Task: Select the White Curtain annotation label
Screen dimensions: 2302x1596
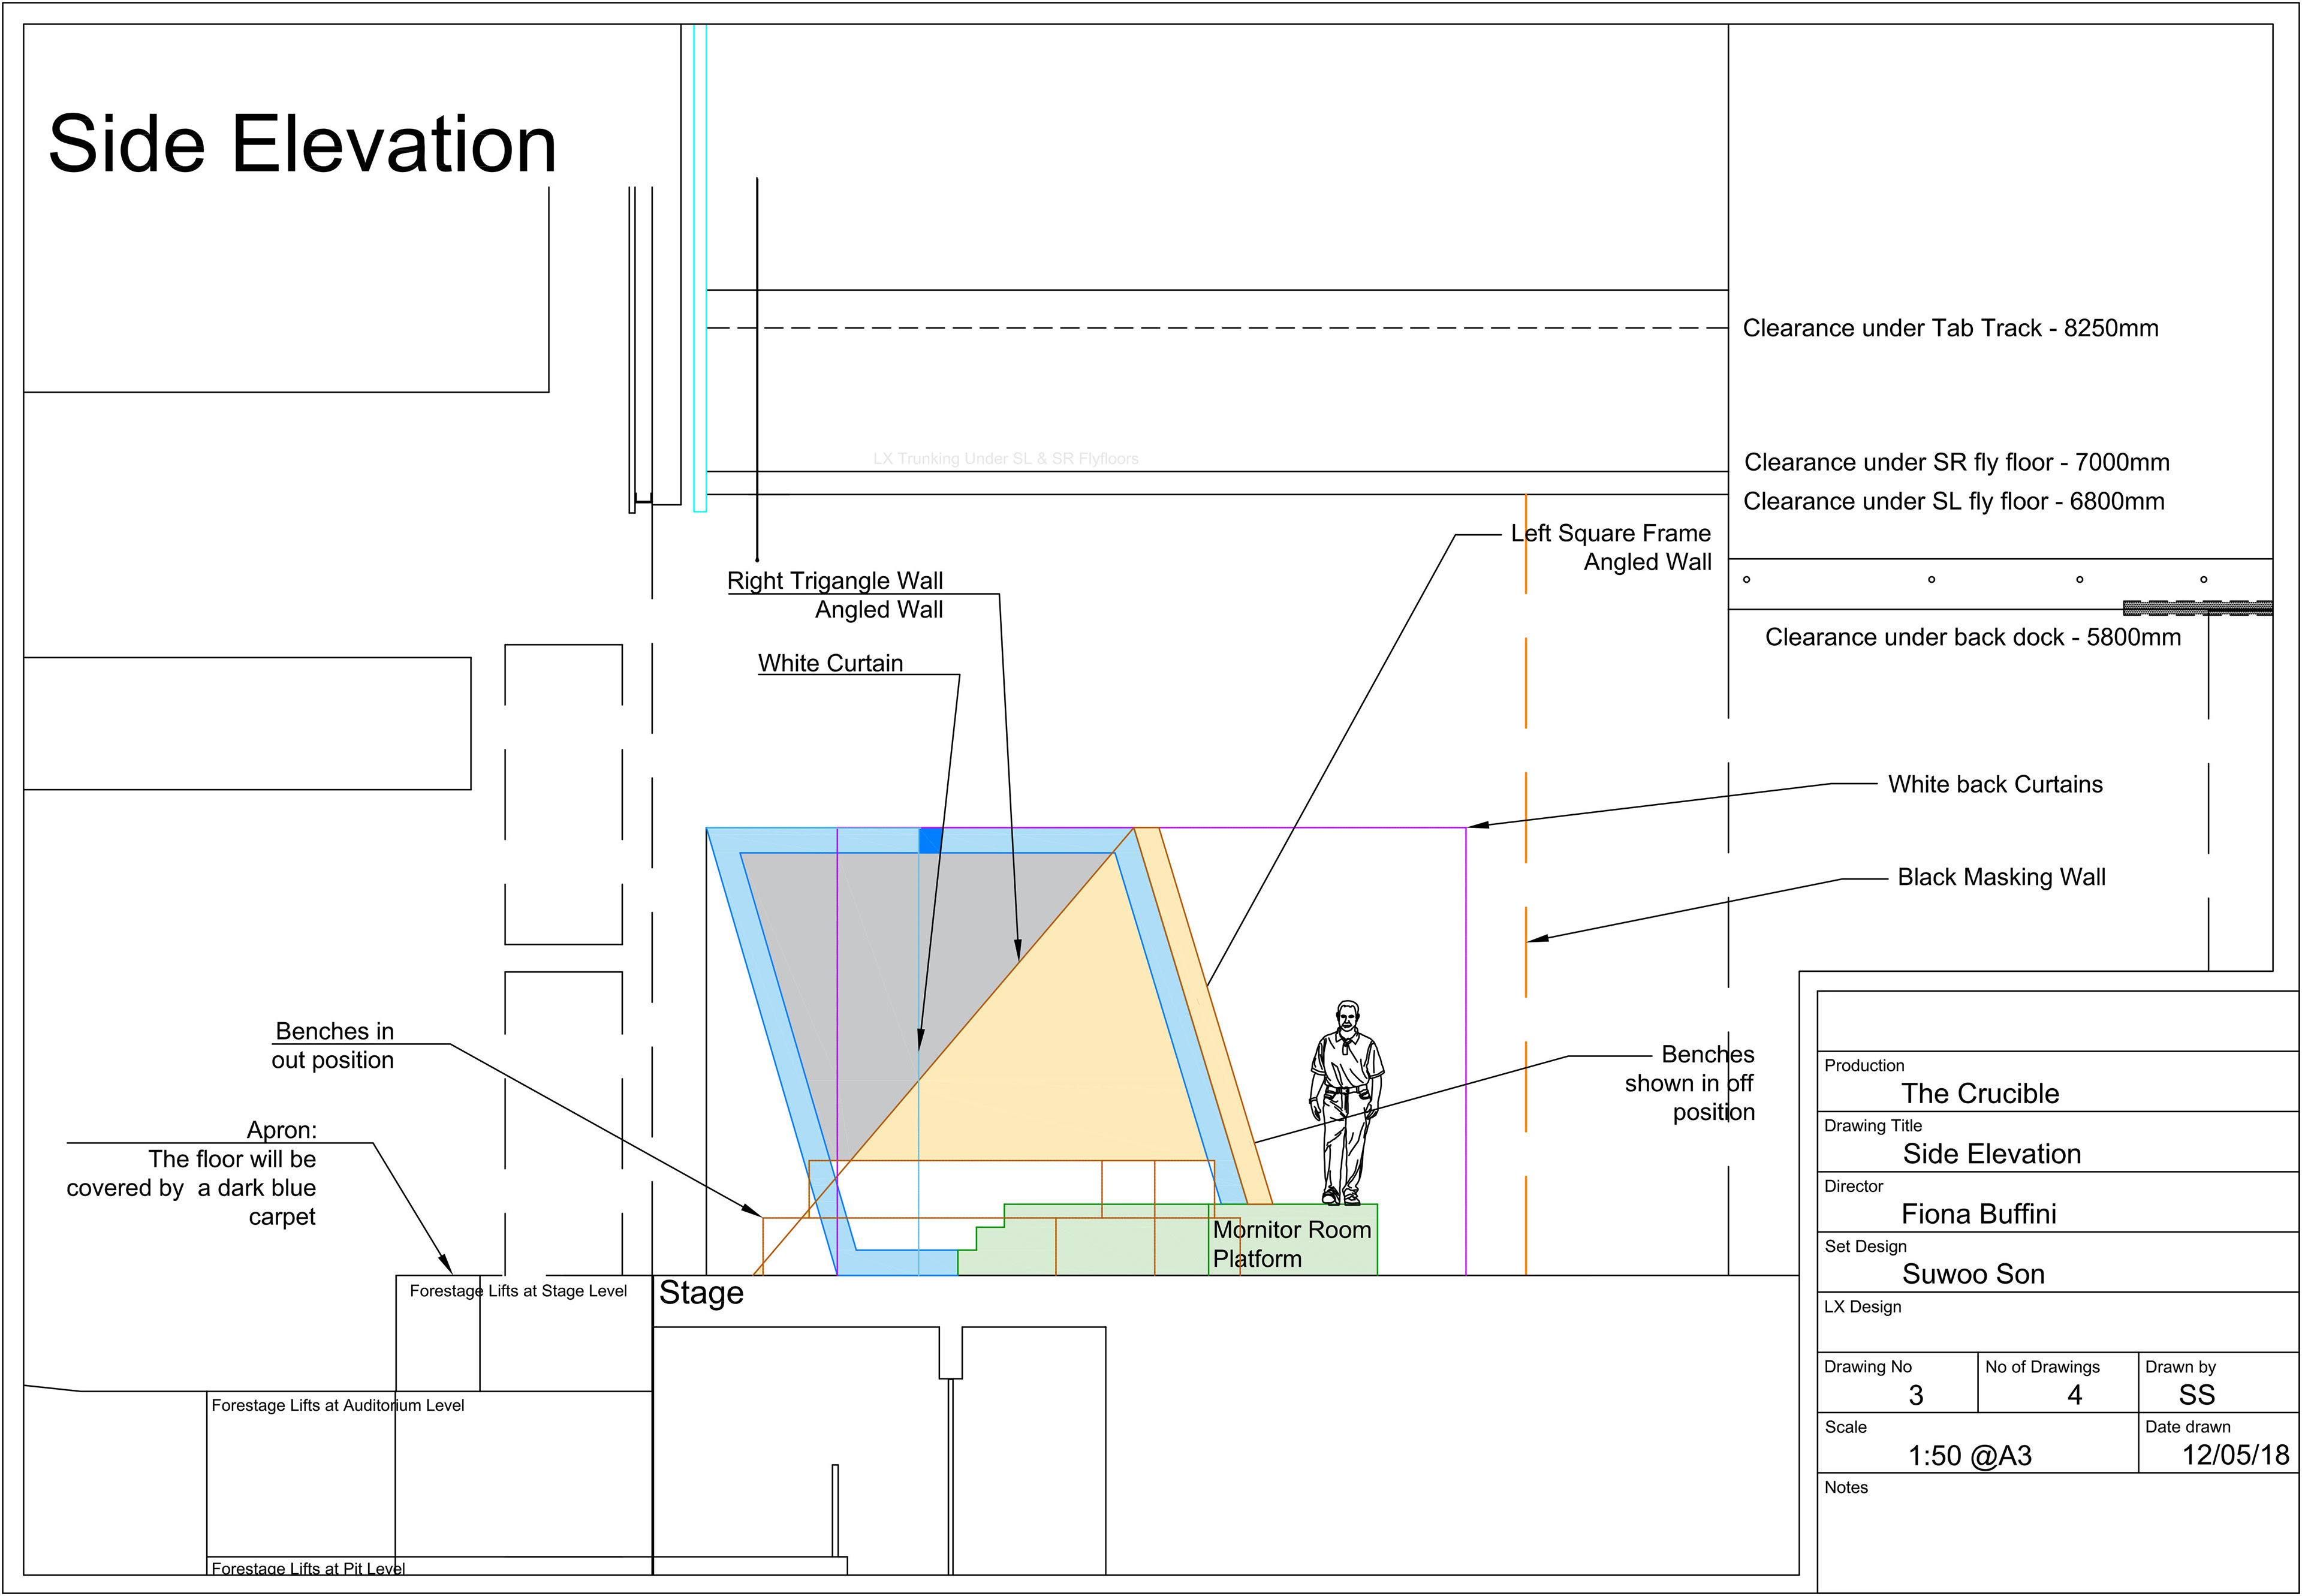Action: (830, 663)
